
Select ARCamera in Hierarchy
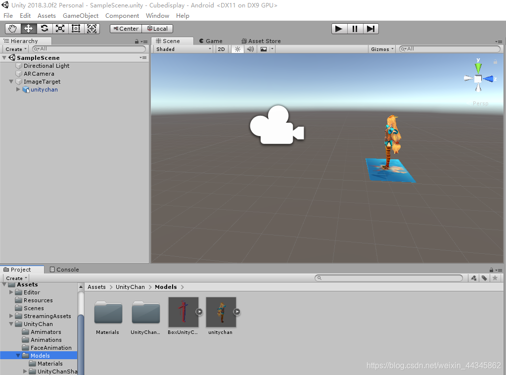pos(39,74)
